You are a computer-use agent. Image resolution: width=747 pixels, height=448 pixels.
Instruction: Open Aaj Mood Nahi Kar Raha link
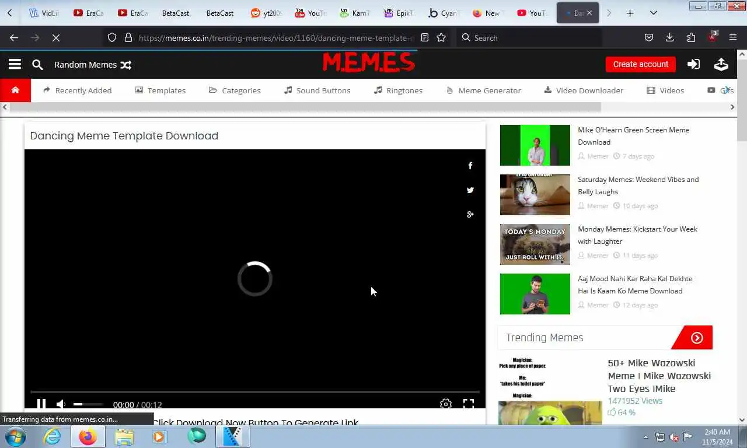635,285
